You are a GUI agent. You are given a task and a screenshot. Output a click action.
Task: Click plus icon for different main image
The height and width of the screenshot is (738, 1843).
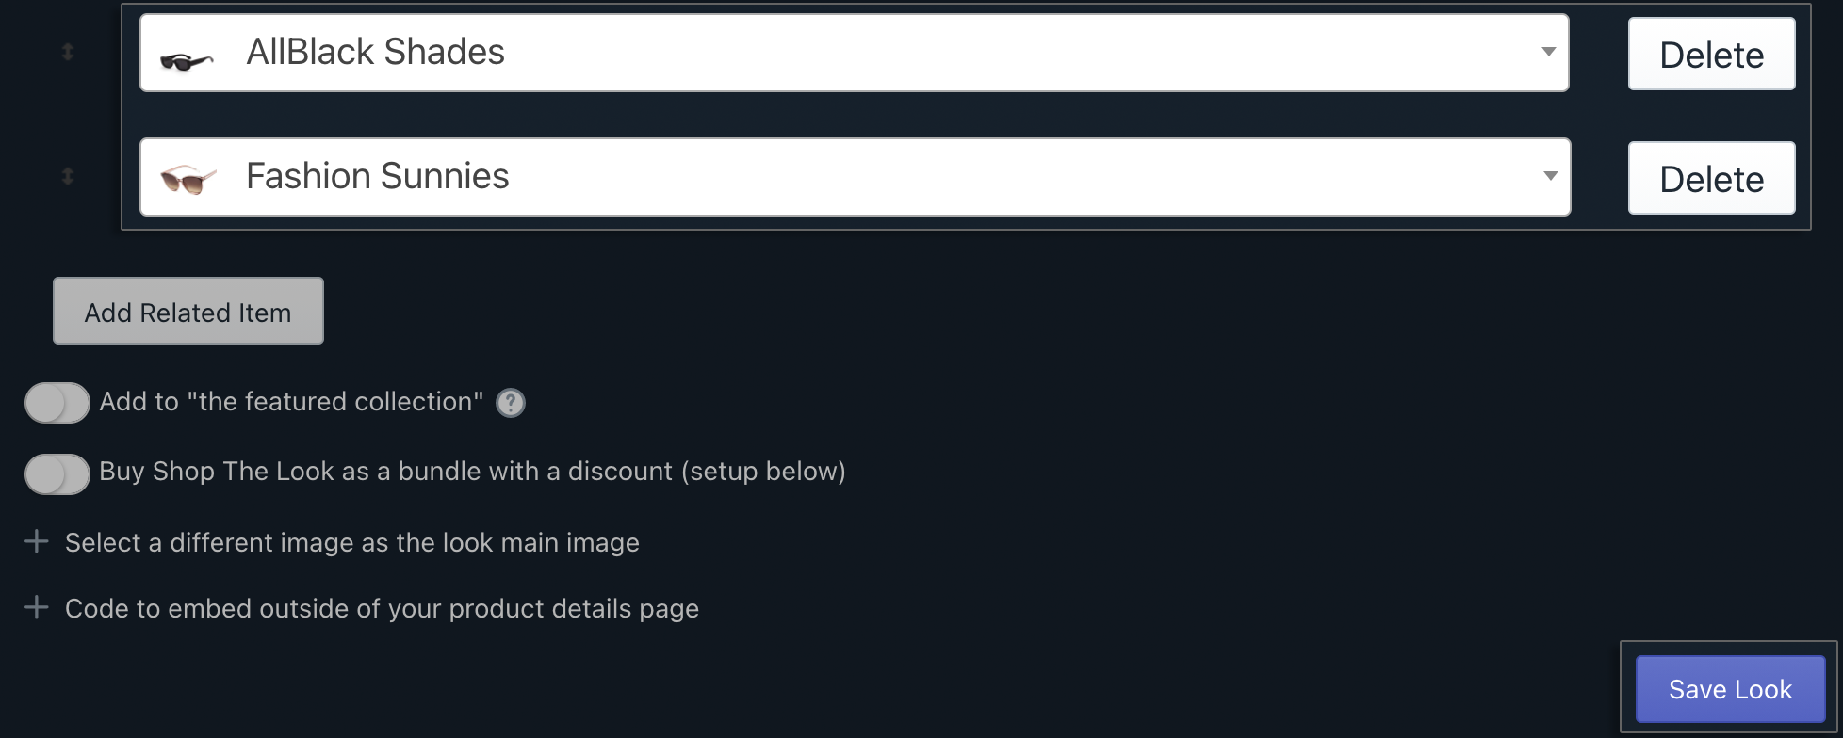[x=37, y=541]
